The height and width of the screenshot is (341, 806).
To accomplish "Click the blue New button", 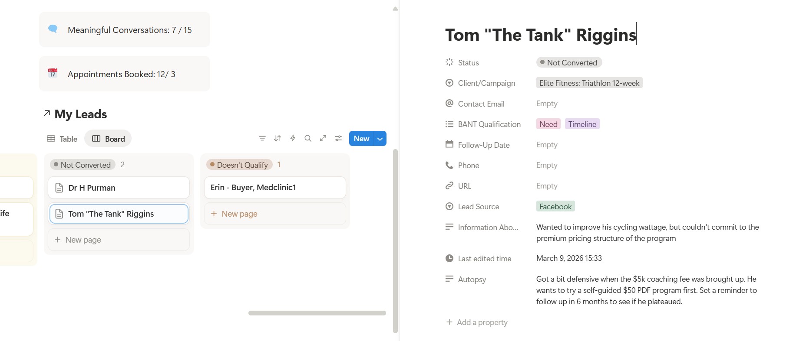I will click(361, 139).
